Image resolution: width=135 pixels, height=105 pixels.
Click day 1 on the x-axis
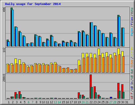coord(9,102)
